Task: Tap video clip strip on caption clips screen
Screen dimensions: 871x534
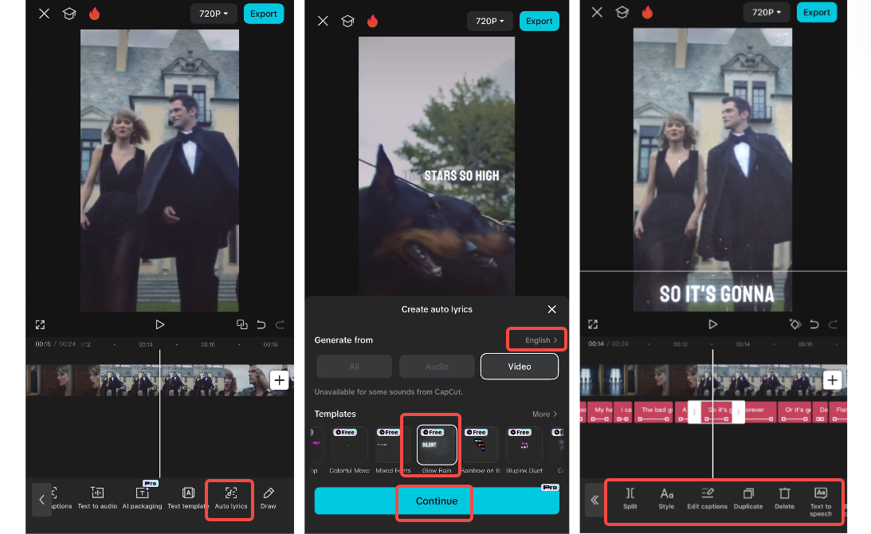Action: coord(713,380)
